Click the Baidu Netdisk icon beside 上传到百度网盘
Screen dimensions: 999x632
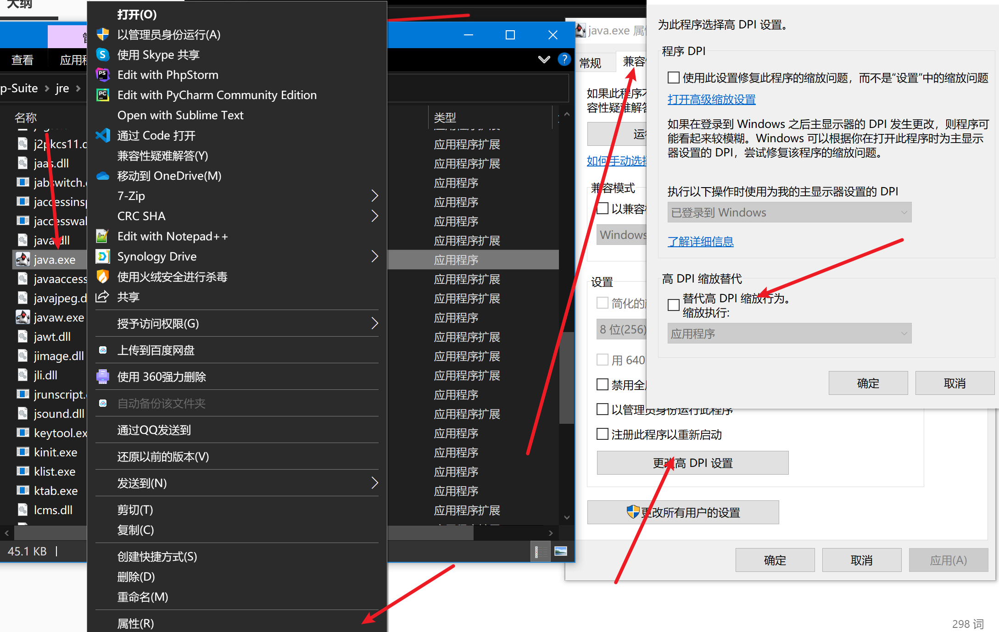103,350
